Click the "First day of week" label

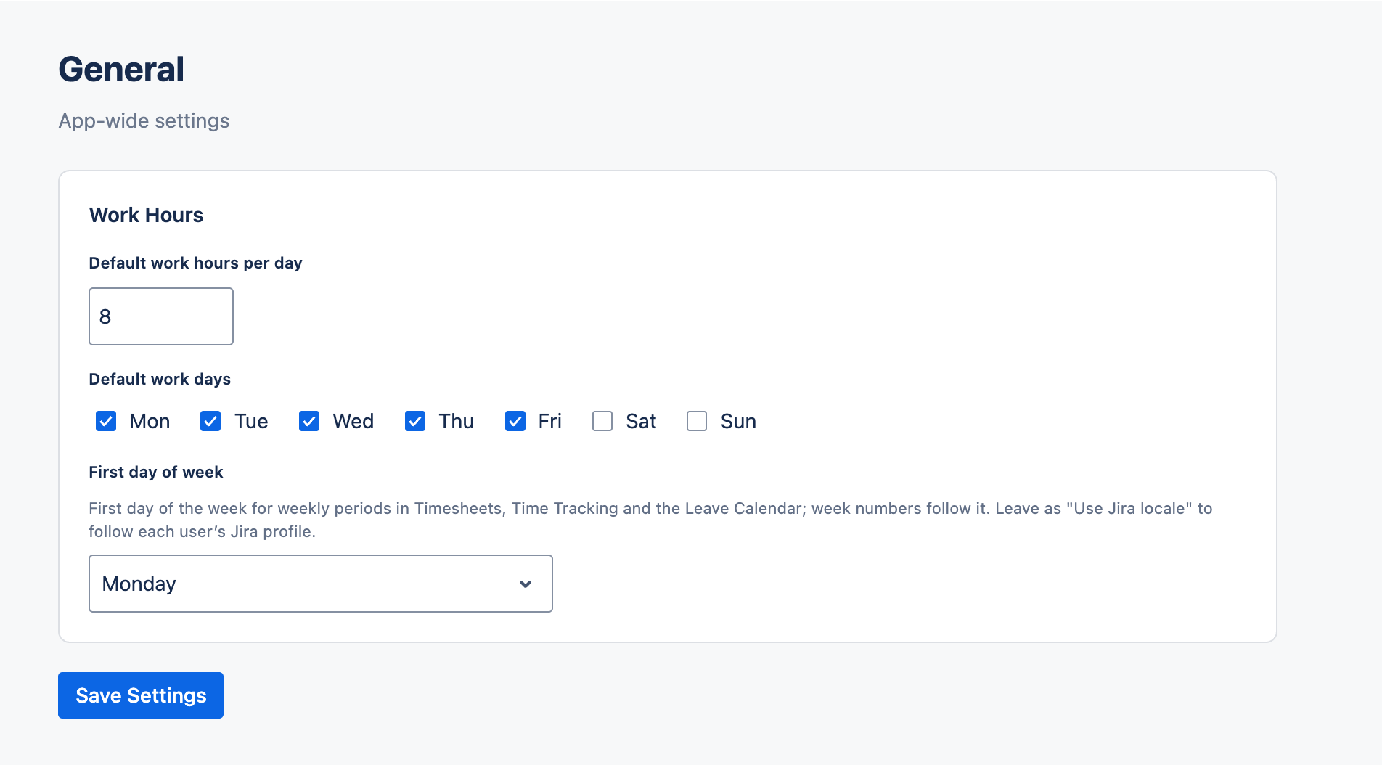point(156,472)
